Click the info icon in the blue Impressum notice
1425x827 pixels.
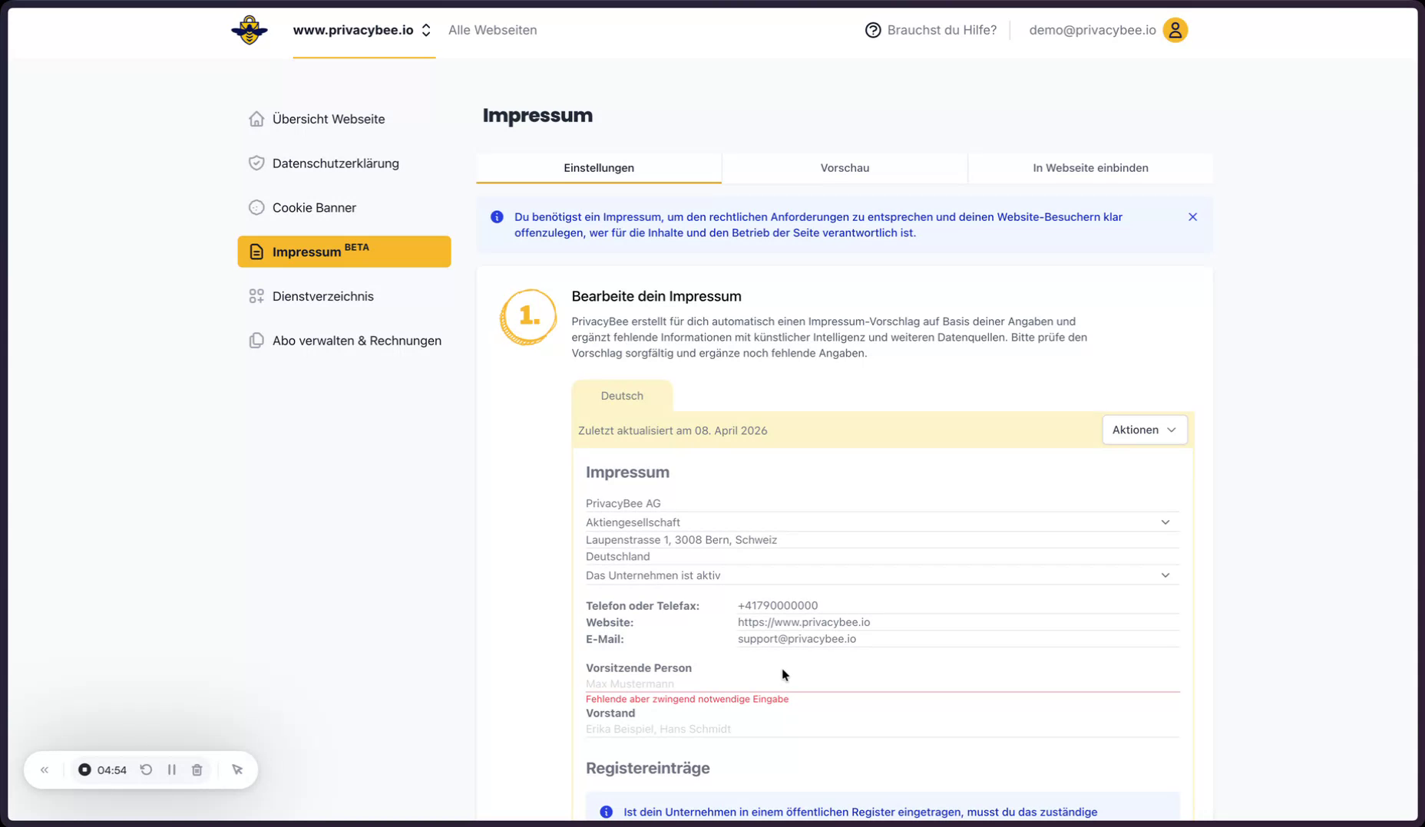click(x=497, y=217)
